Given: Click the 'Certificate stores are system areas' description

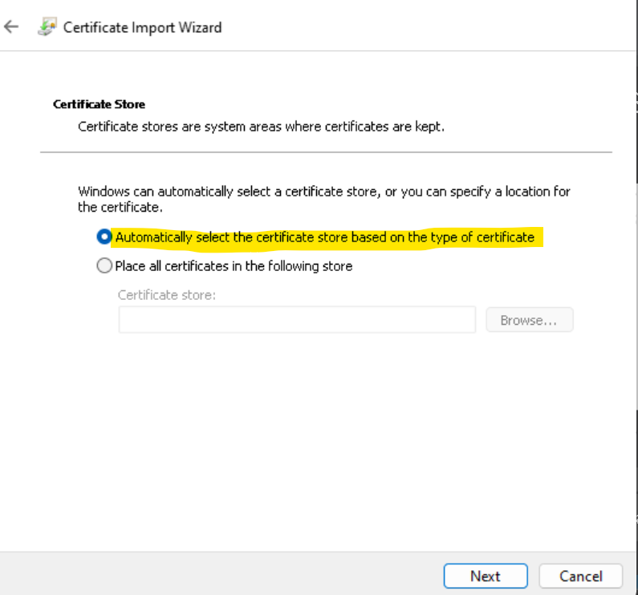Looking at the screenshot, I should point(261,127).
